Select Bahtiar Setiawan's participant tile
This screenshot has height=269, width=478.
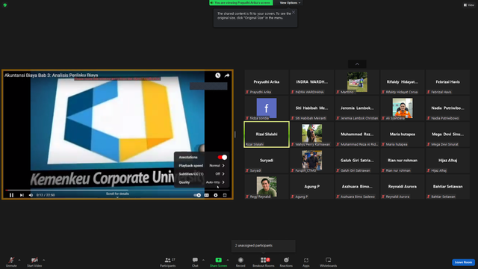(x=447, y=187)
